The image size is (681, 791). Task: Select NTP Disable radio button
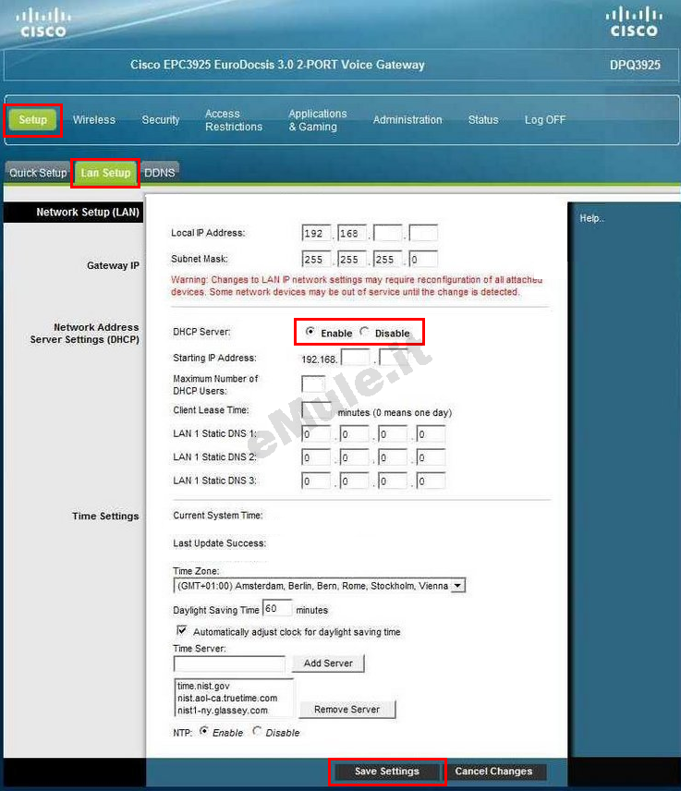(257, 731)
